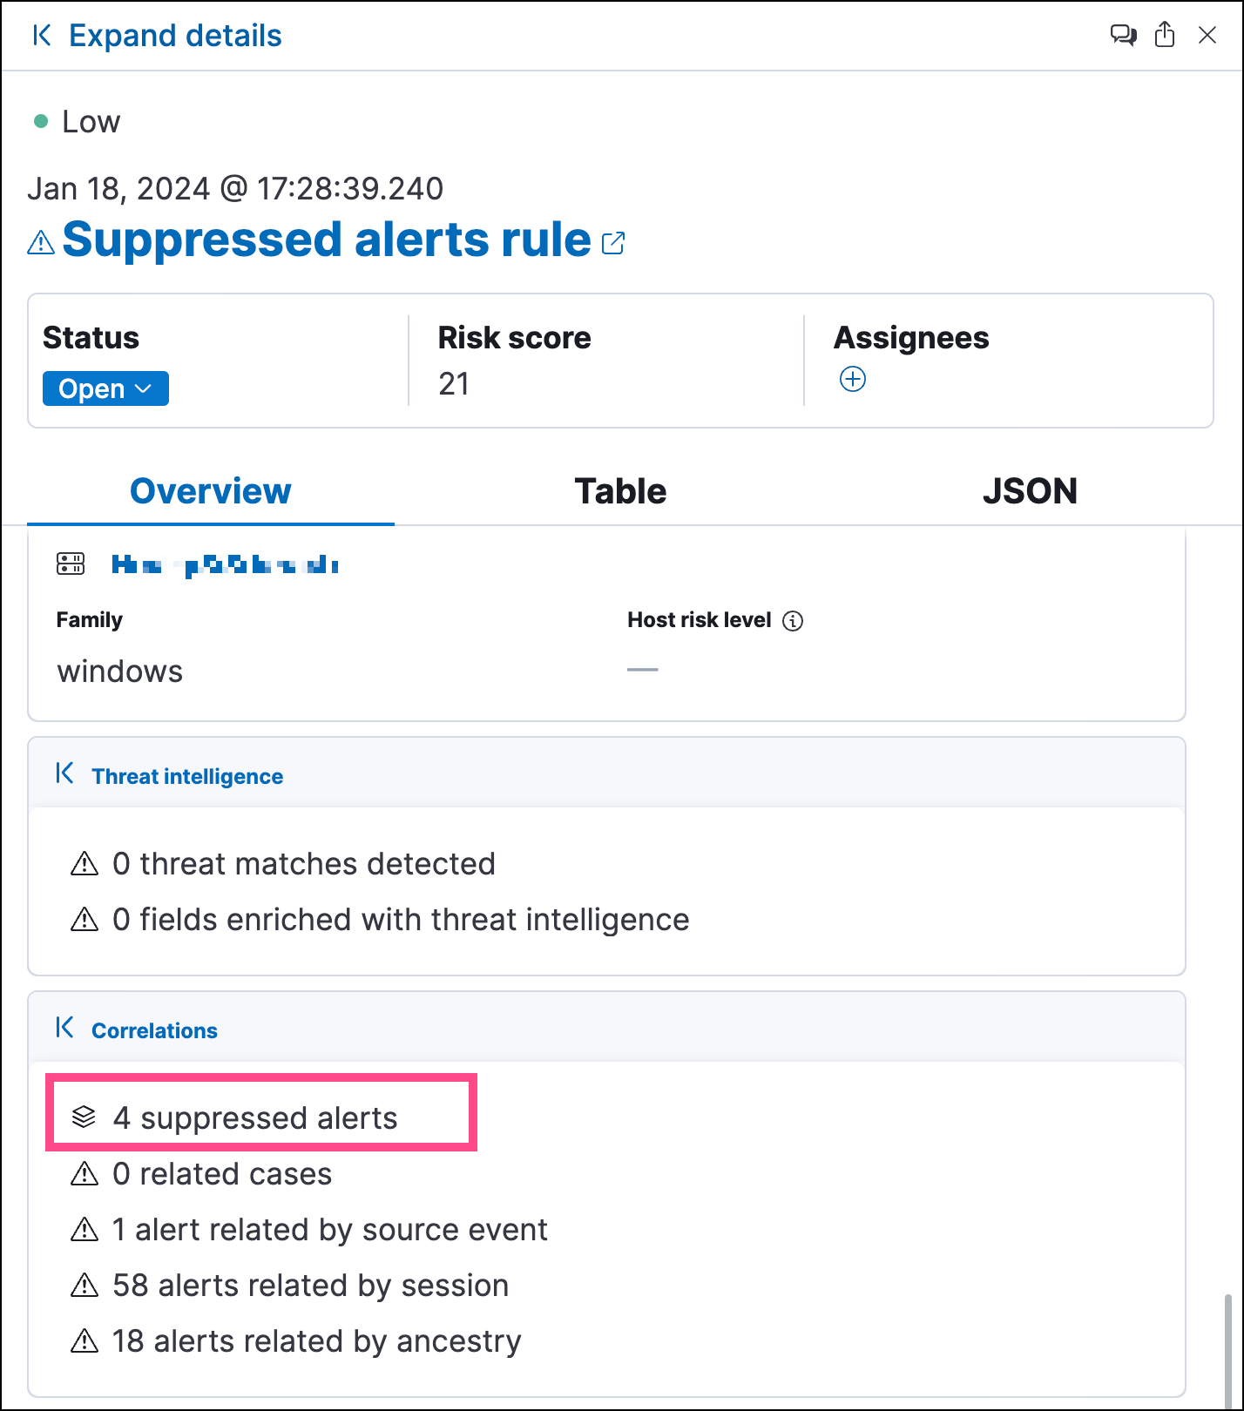The height and width of the screenshot is (1411, 1244).
Task: Click 58 alerts related by session
Action: [310, 1285]
